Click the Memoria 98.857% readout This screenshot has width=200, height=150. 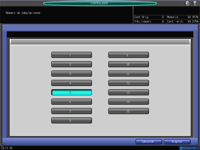pyautogui.click(x=183, y=17)
